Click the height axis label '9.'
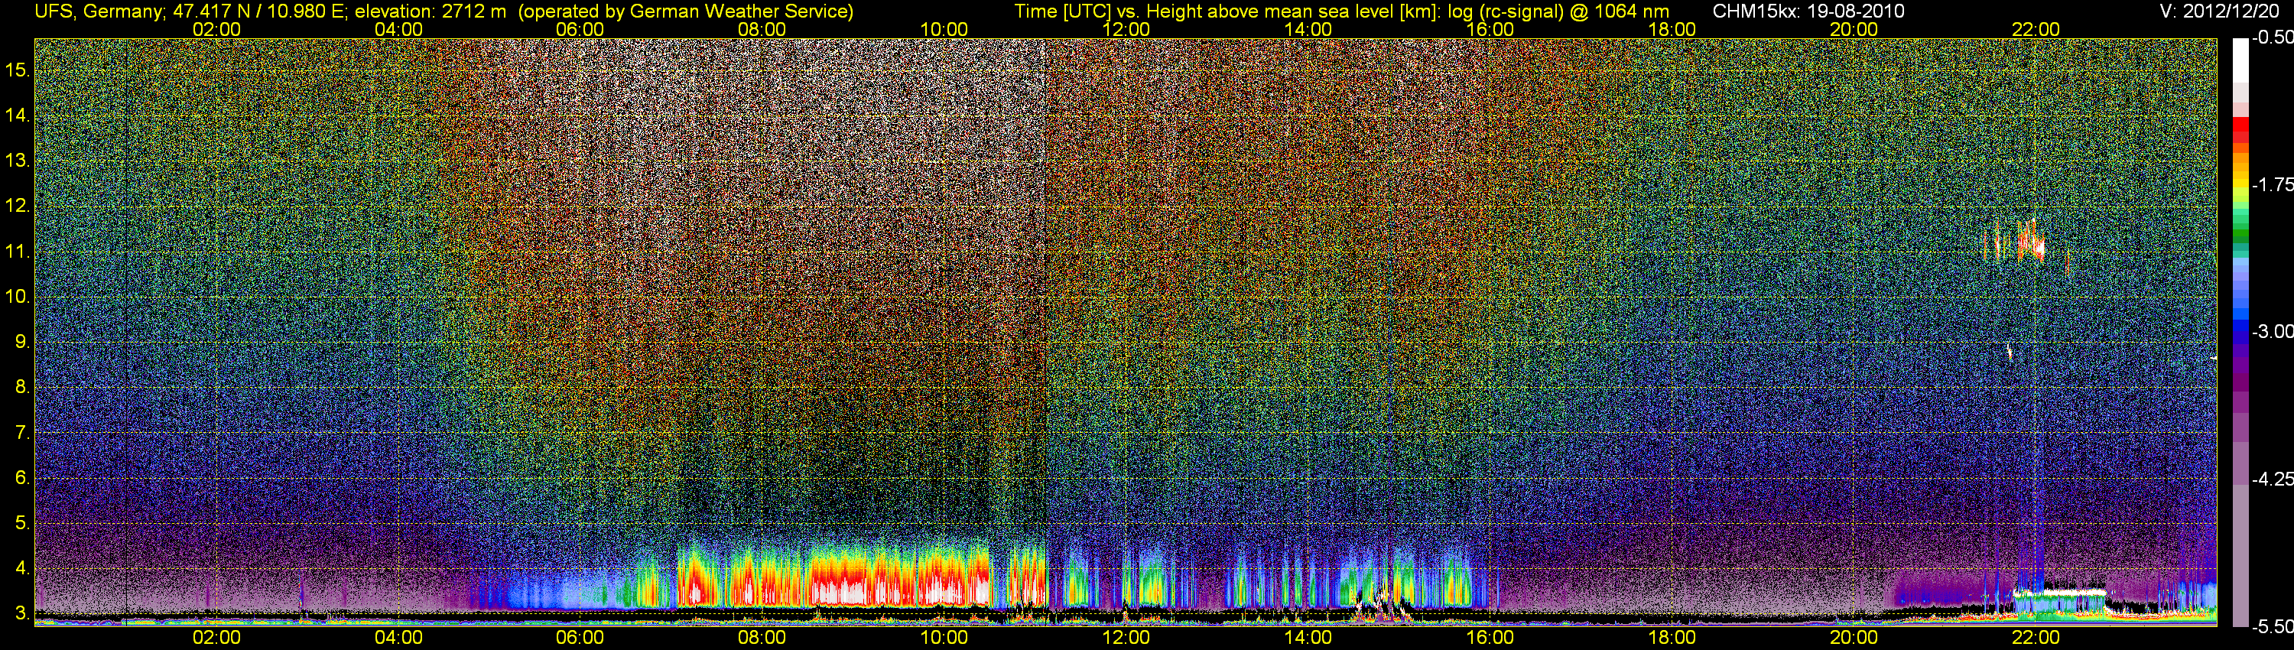Screen dimensions: 2294x650 (x=22, y=342)
